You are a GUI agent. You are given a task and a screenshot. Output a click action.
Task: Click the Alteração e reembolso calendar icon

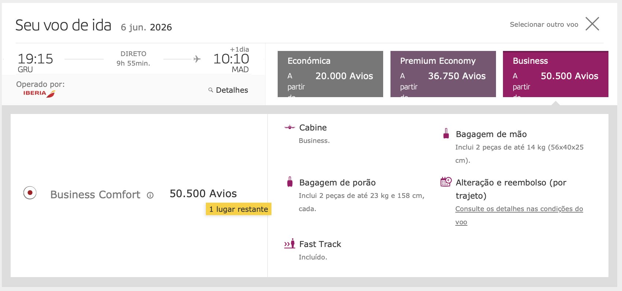(446, 181)
